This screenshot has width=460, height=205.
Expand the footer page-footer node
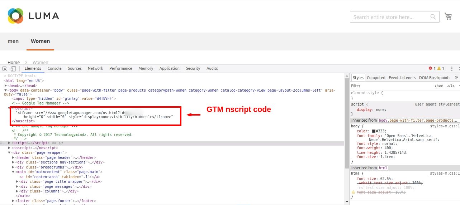click(13, 201)
